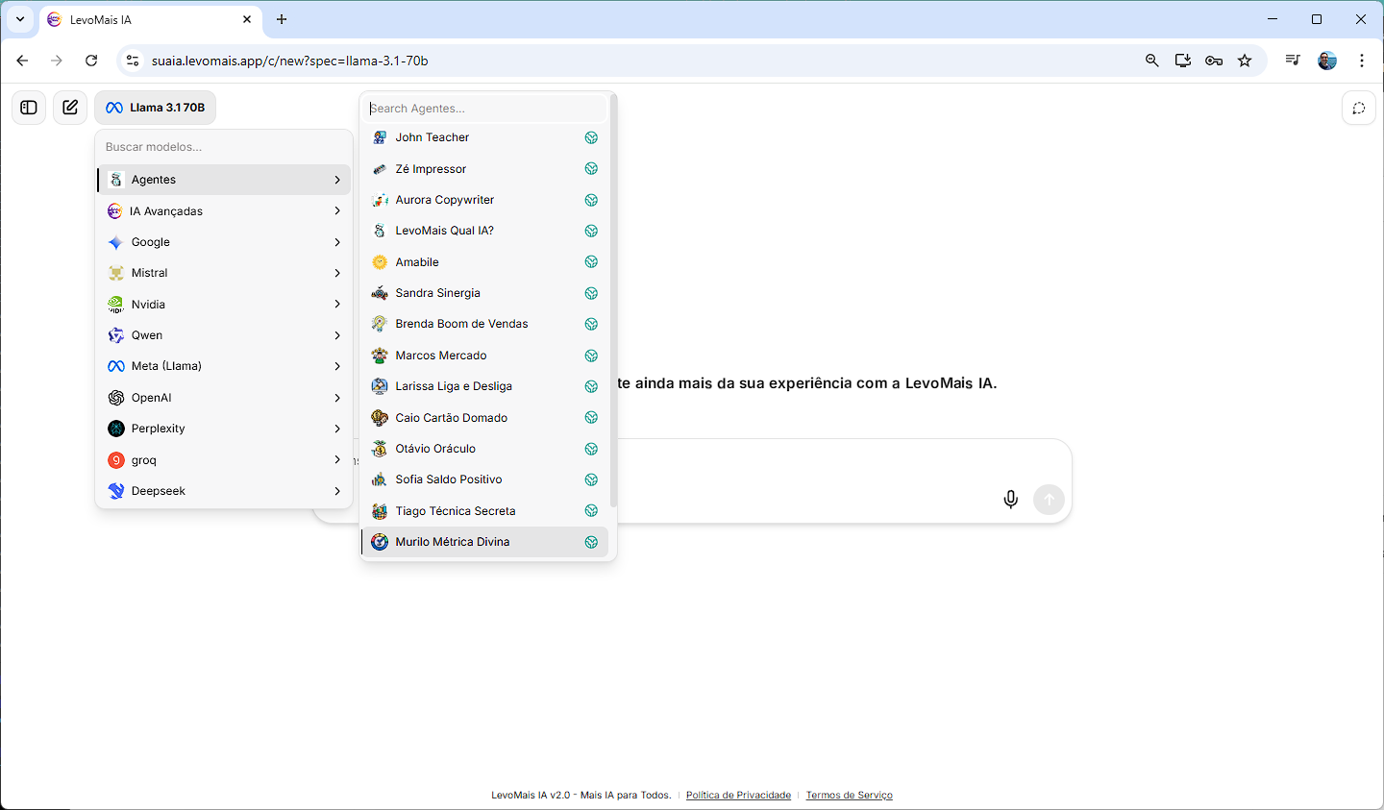This screenshot has width=1384, height=810.
Task: Click the send message arrow button
Action: click(x=1049, y=500)
